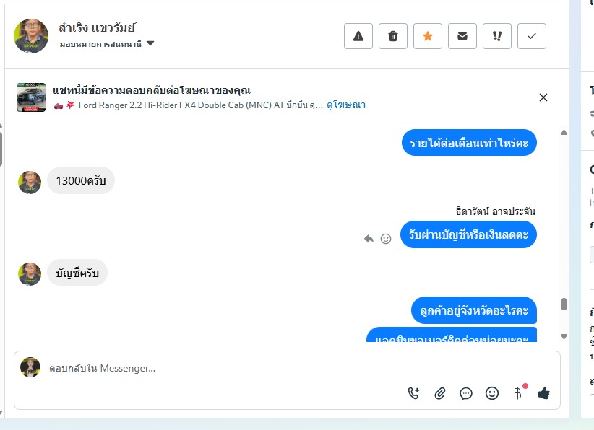
Task: Delete conversation using trash icon
Action: pyautogui.click(x=393, y=36)
